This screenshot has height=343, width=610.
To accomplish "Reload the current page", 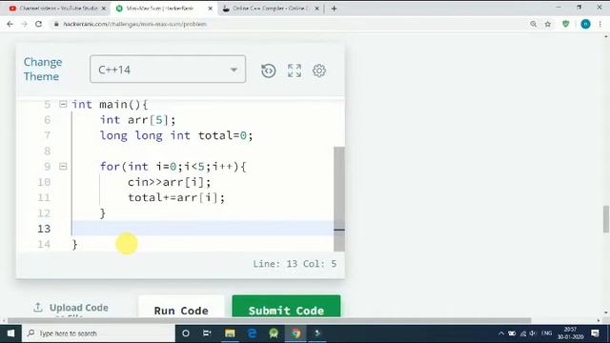I will [x=38, y=24].
